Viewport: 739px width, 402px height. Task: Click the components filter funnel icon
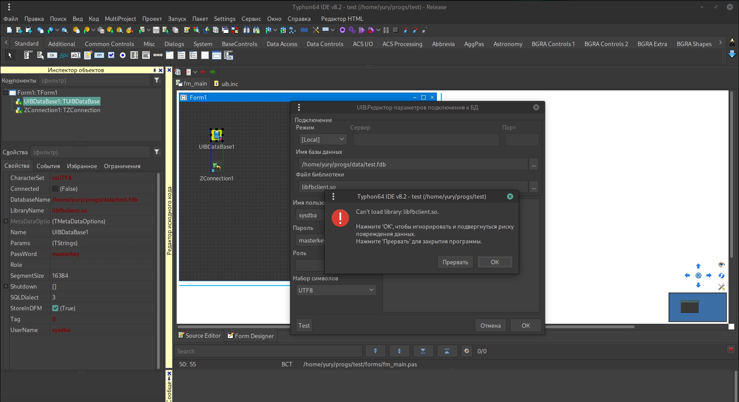coord(157,80)
